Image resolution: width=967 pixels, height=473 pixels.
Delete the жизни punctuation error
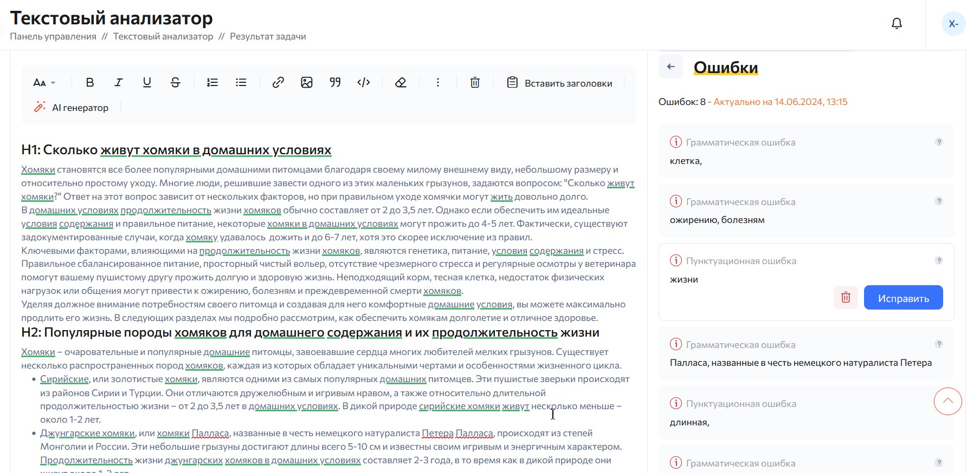coord(846,298)
